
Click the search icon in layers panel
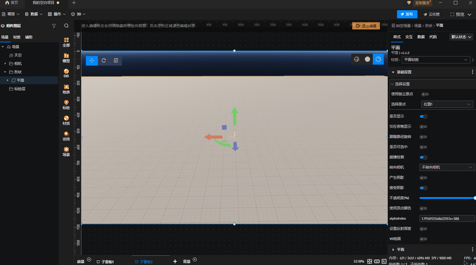point(66,26)
